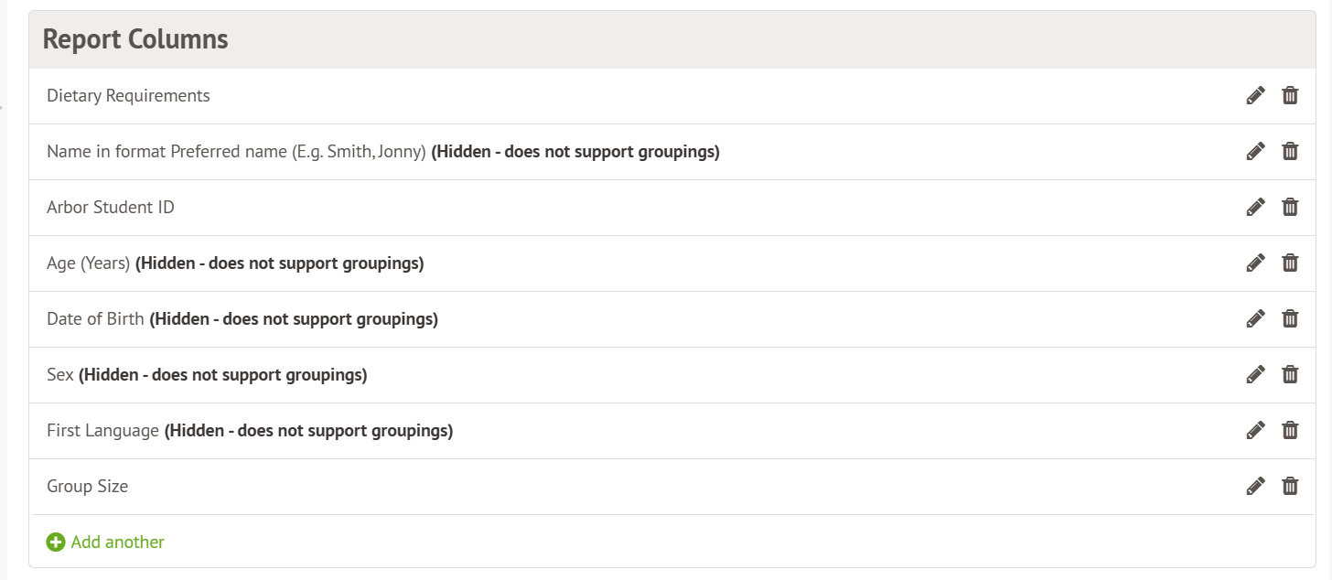Edit the Arbor Student ID column

tap(1255, 207)
